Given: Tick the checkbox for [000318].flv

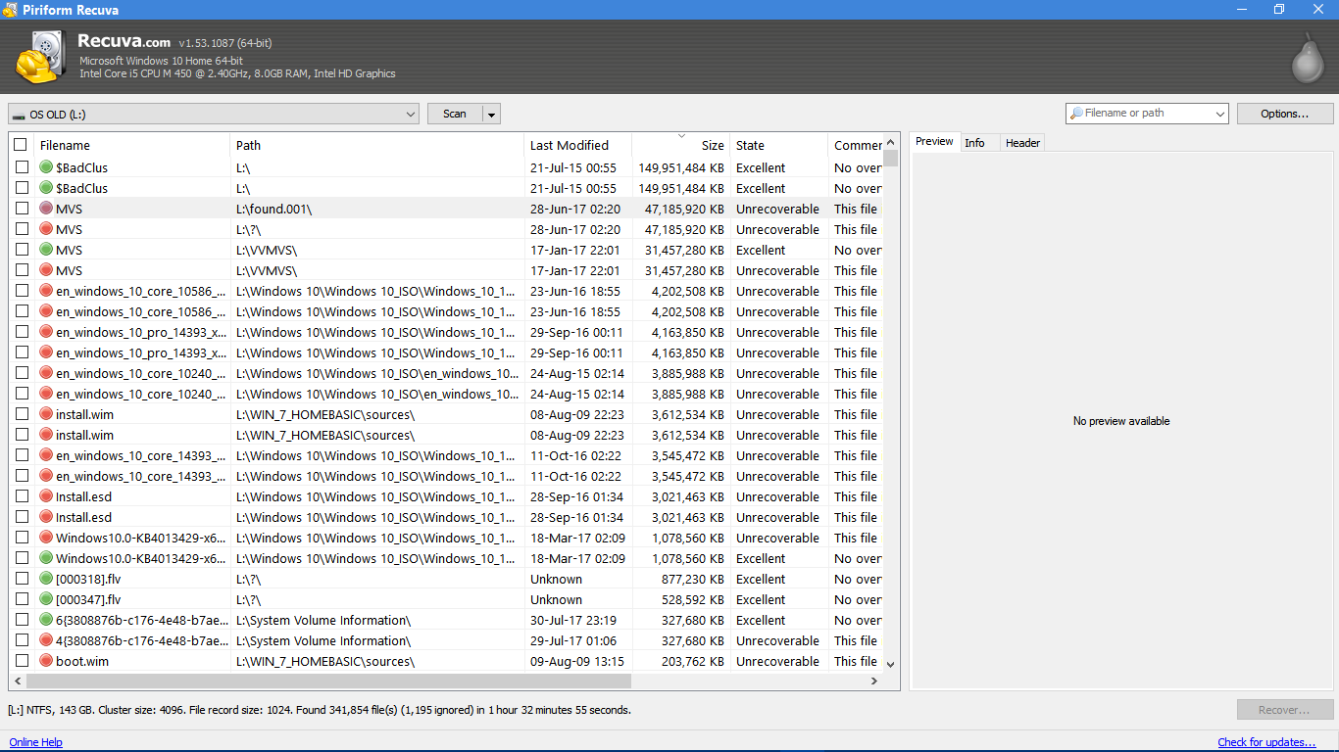Looking at the screenshot, I should (x=22, y=579).
